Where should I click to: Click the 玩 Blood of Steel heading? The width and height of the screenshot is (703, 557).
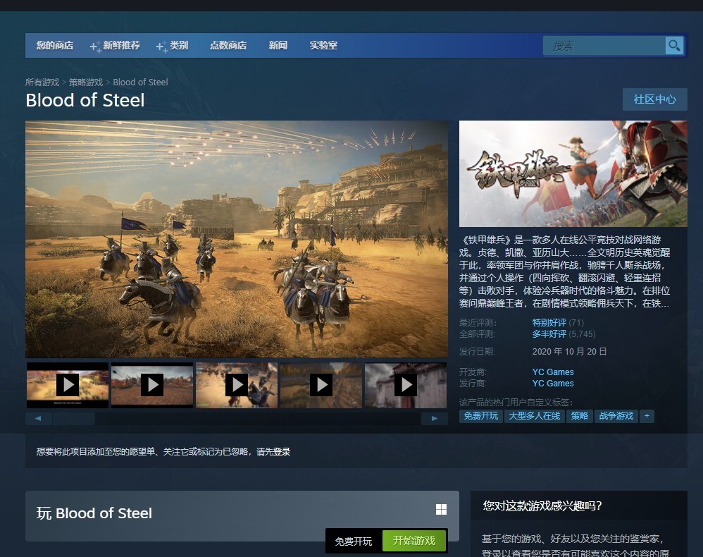click(94, 513)
